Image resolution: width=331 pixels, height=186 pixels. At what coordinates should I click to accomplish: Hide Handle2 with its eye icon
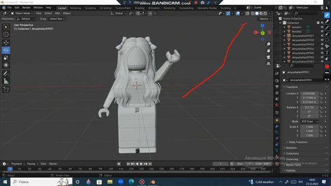[x=322, y=32]
